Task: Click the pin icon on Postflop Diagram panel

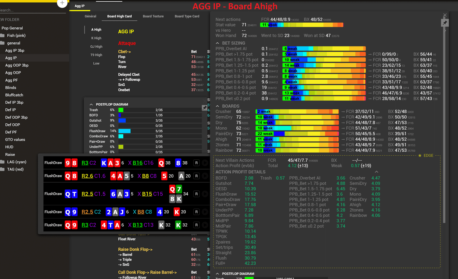Action: tap(204, 108)
